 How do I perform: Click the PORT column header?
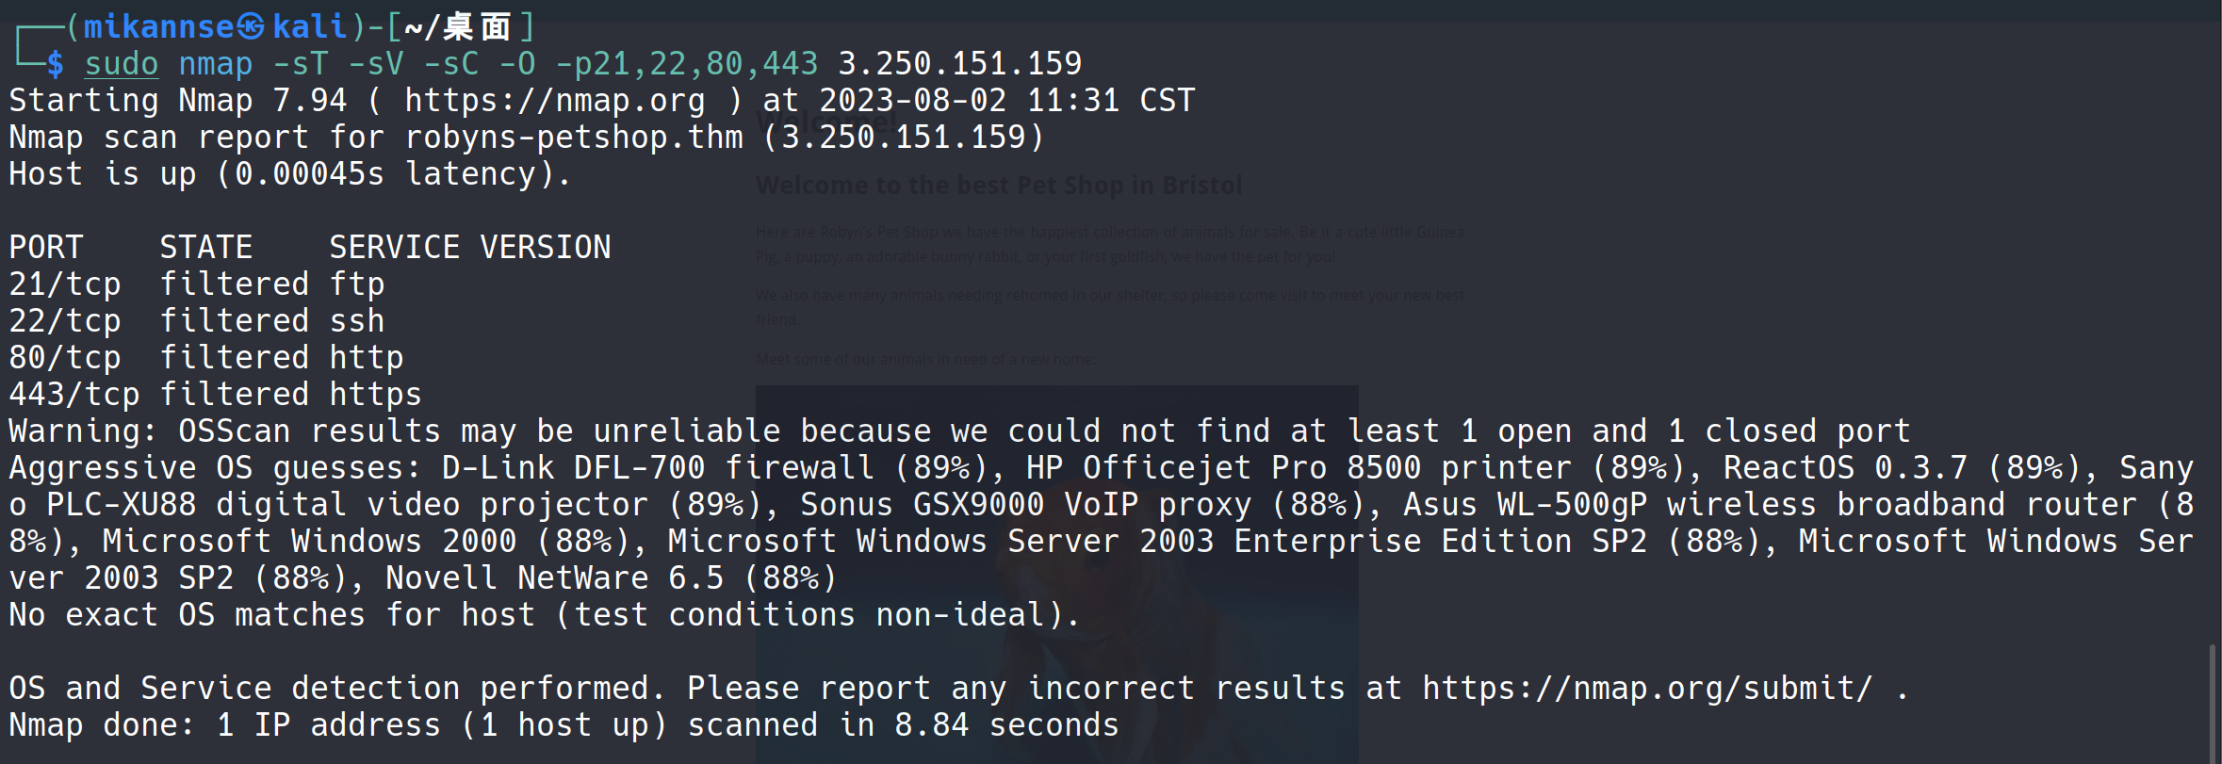[x=46, y=248]
